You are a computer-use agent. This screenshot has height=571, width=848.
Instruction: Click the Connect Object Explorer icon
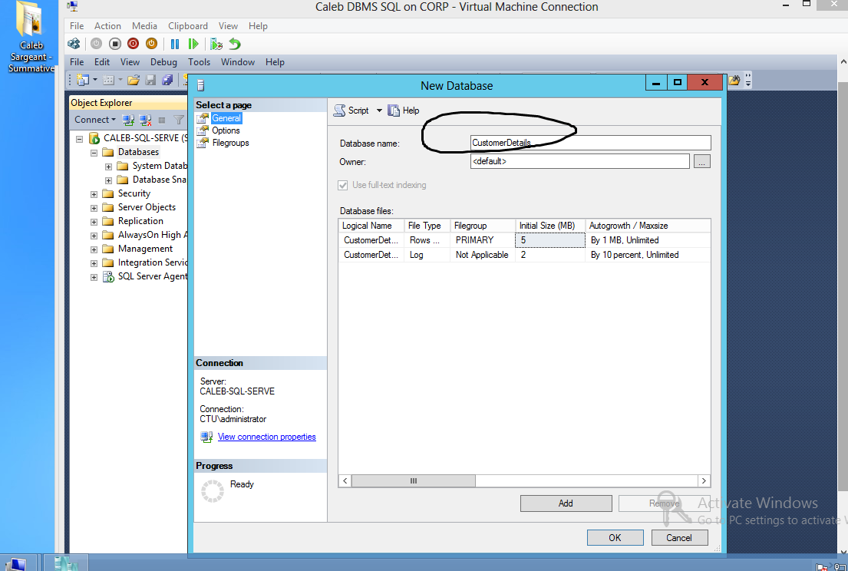pos(128,120)
